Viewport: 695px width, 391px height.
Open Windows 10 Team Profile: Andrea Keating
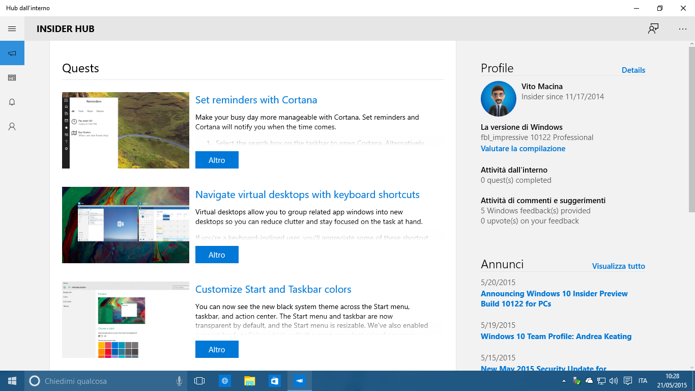click(x=556, y=337)
